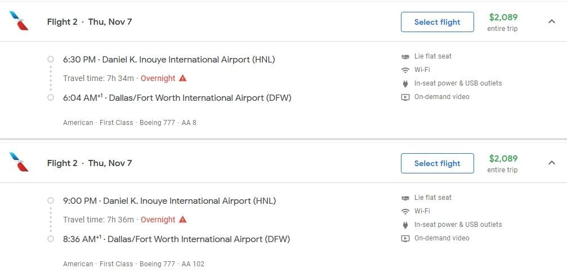Click in-seat power plug icon for AA 102
This screenshot has width=567, height=277.
click(405, 225)
